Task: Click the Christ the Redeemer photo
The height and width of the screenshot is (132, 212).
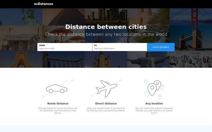Action: (x=148, y=59)
